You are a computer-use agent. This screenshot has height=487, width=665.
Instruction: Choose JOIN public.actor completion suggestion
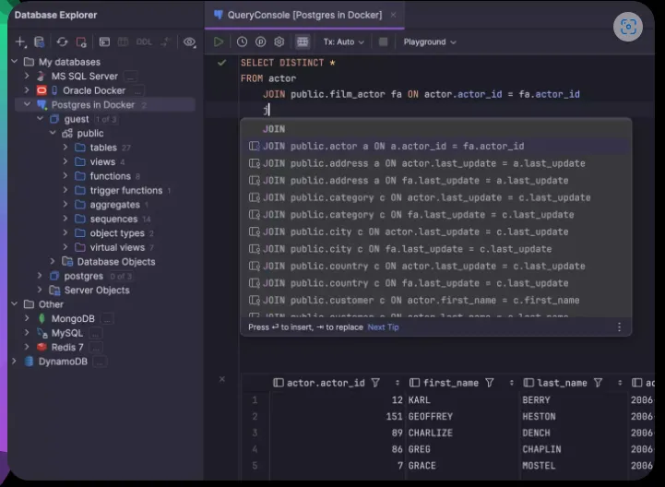click(393, 146)
